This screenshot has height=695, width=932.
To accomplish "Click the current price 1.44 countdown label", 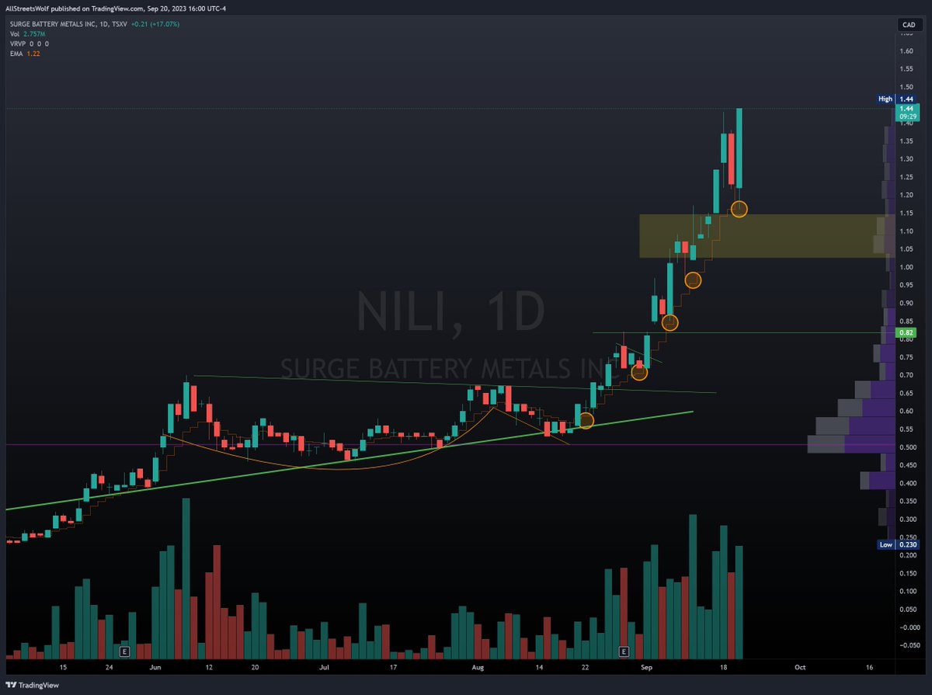I will (906, 113).
